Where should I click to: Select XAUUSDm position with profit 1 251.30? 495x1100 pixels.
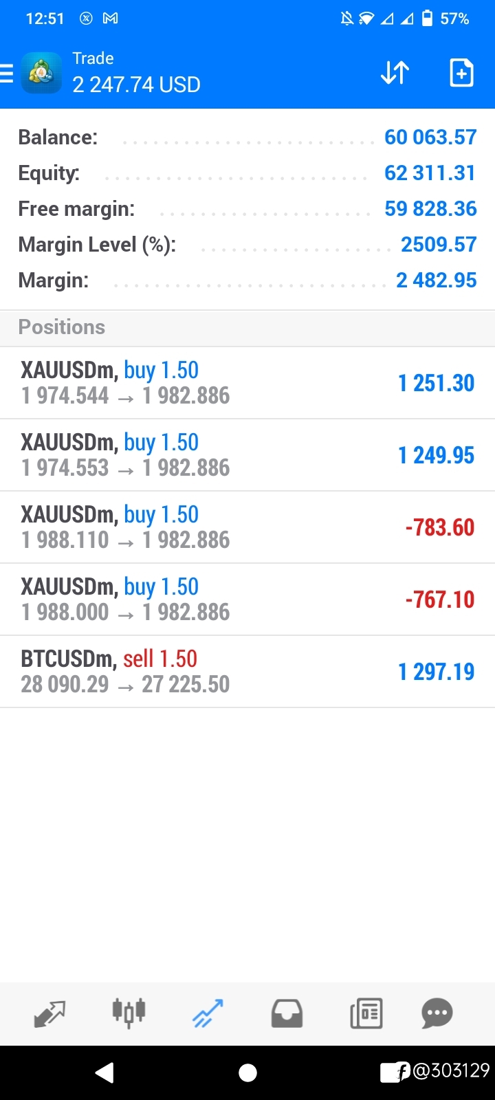point(247,383)
